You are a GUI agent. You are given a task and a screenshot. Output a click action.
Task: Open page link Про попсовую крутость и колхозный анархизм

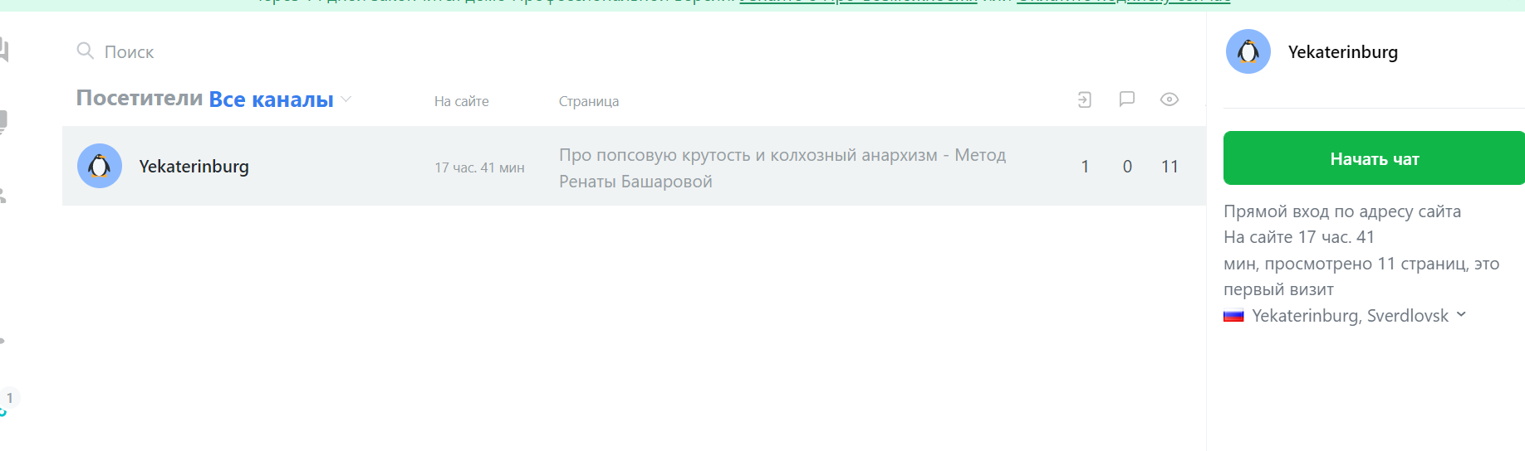[x=782, y=167]
